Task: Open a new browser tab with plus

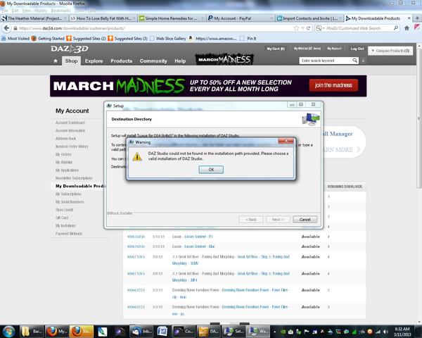Action: (417, 18)
